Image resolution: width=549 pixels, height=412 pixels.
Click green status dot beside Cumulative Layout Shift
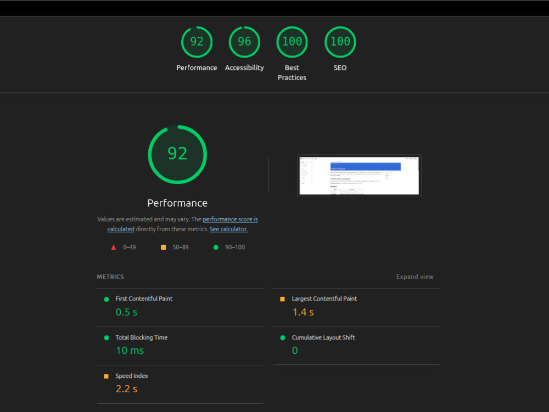(283, 338)
